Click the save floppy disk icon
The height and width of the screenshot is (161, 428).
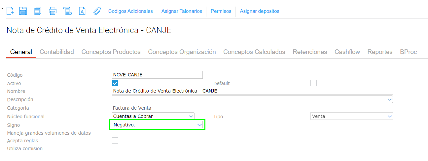[23, 11]
